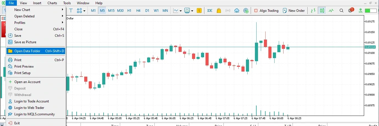Select the H1 timeframe button
The height and width of the screenshot is (126, 379).
(x=129, y=11)
